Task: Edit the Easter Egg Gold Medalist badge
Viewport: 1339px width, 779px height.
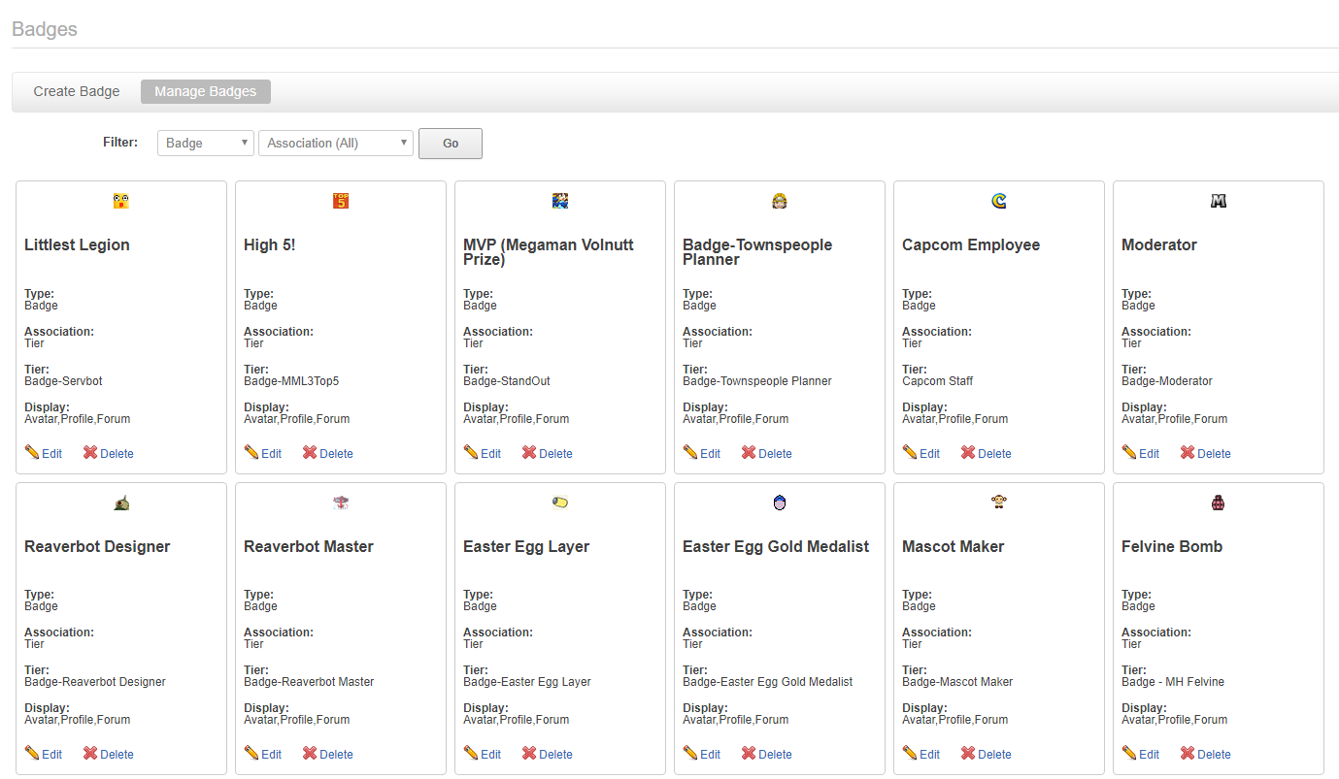Action: [x=702, y=754]
